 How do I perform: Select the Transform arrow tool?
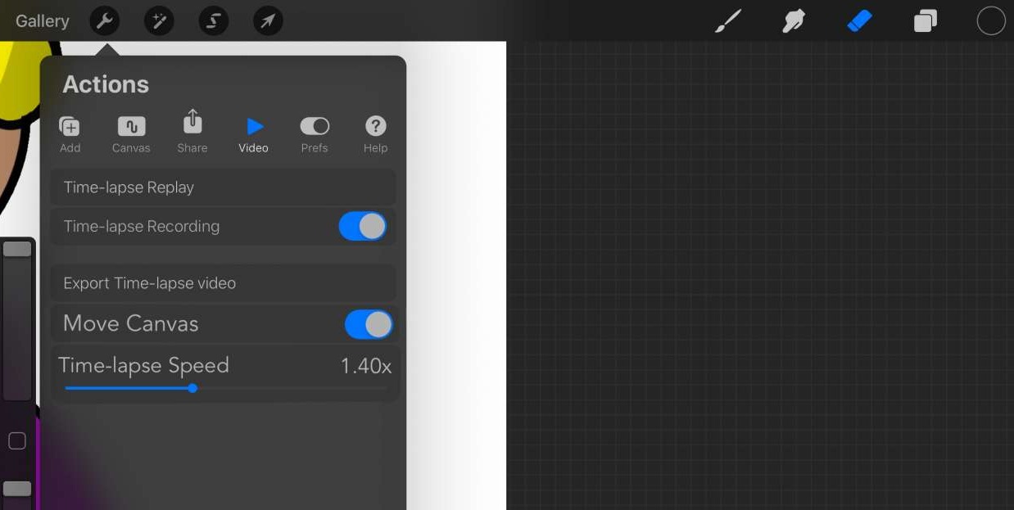[x=268, y=21]
